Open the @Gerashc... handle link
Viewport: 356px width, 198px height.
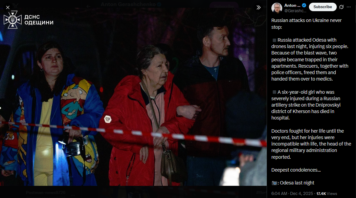[295, 11]
